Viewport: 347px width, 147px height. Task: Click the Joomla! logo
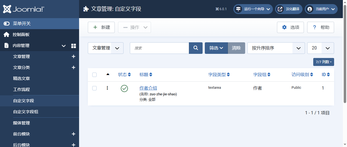[x=24, y=9]
